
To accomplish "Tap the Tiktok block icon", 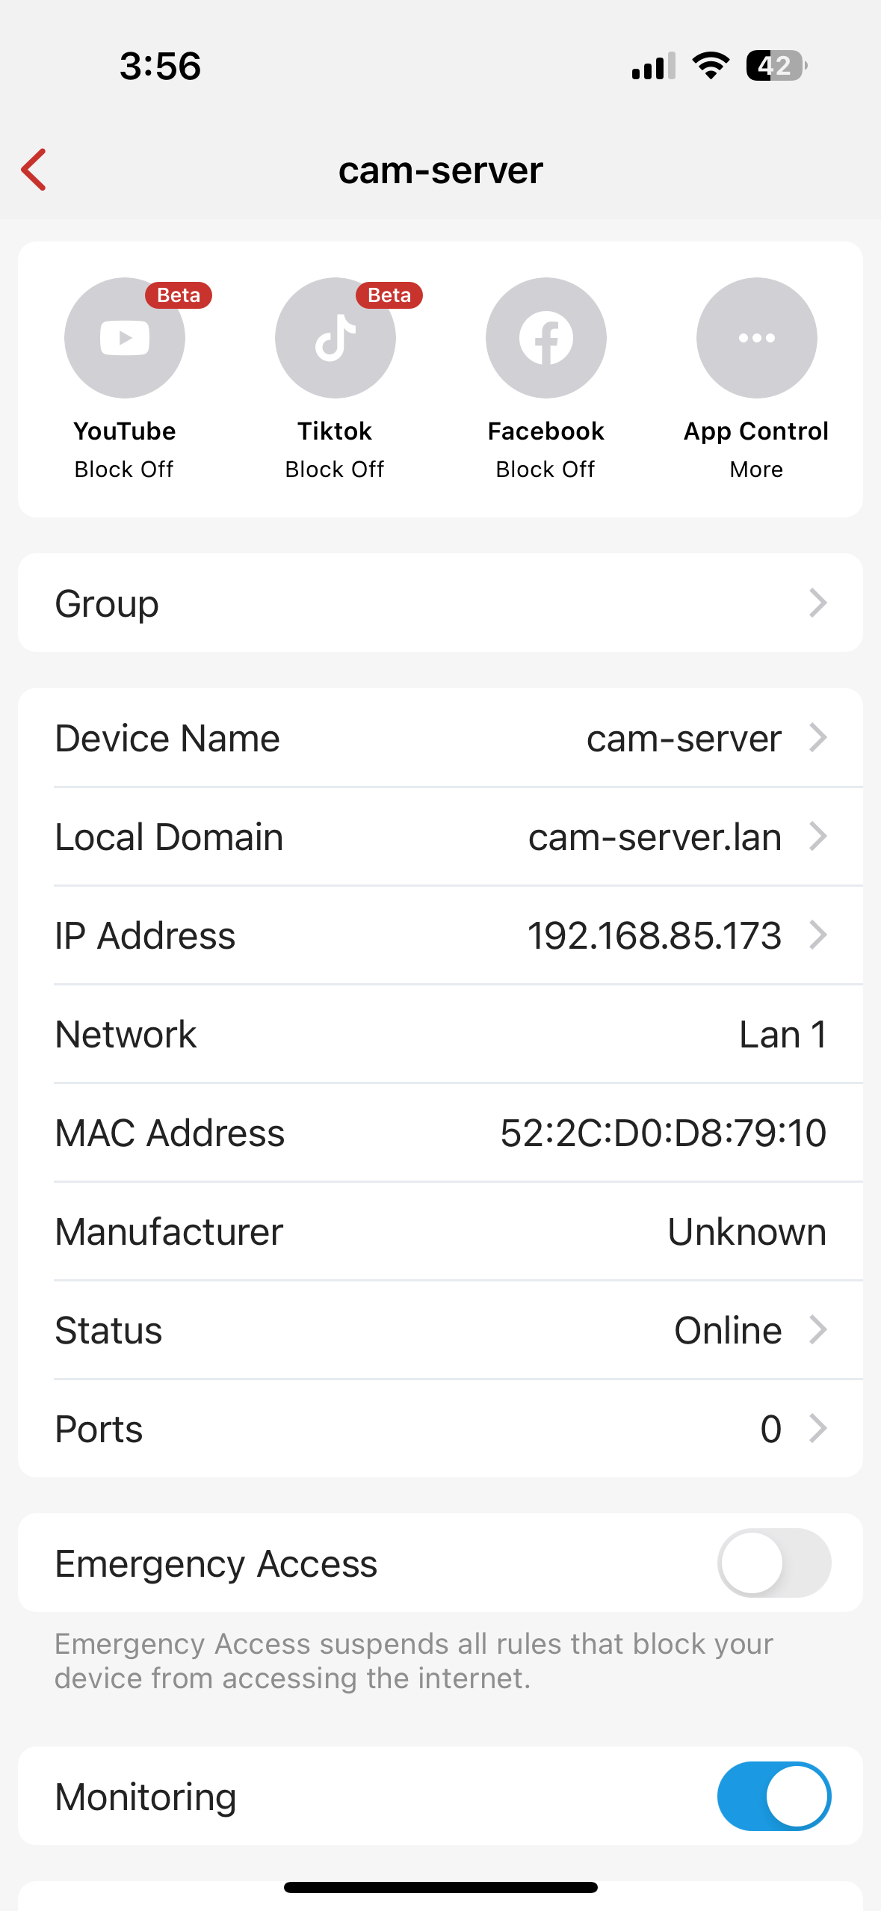I will [x=335, y=338].
